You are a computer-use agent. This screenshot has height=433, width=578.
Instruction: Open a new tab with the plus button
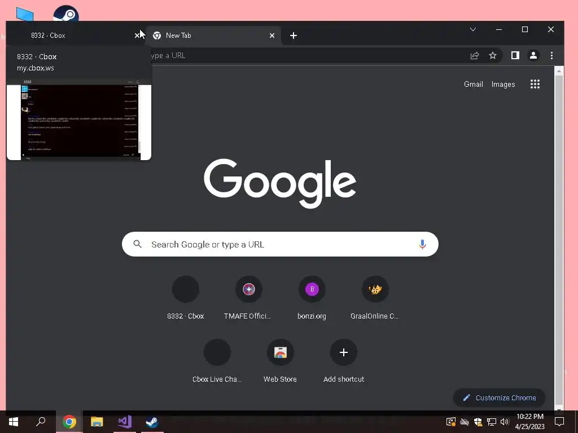294,36
